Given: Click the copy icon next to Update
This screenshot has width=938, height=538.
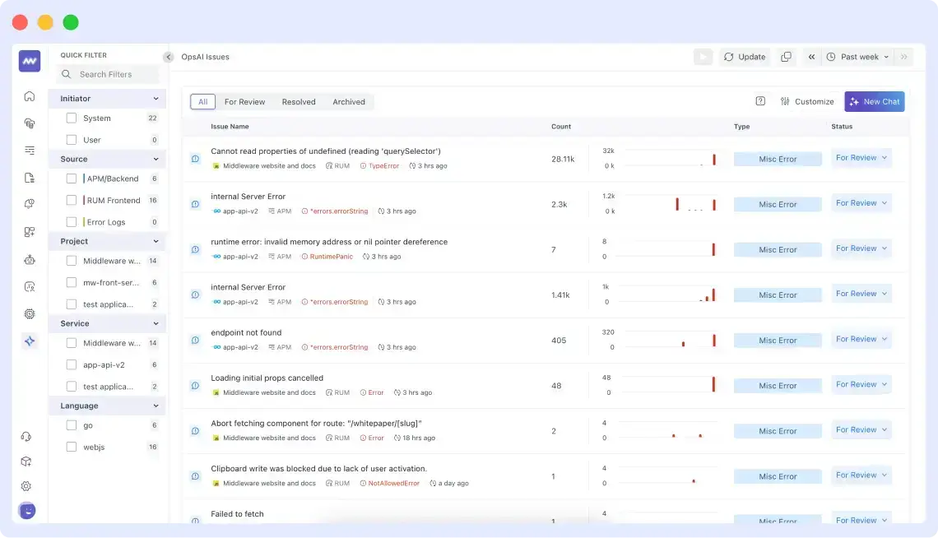Looking at the screenshot, I should pyautogui.click(x=786, y=57).
